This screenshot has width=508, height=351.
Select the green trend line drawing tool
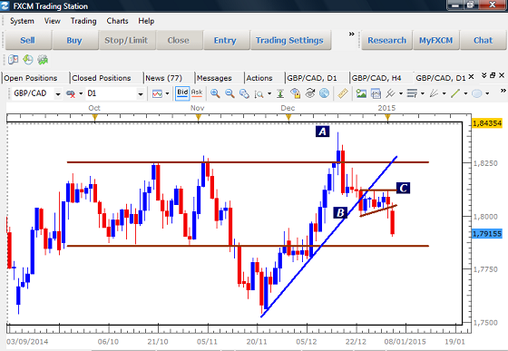[x=455, y=93]
